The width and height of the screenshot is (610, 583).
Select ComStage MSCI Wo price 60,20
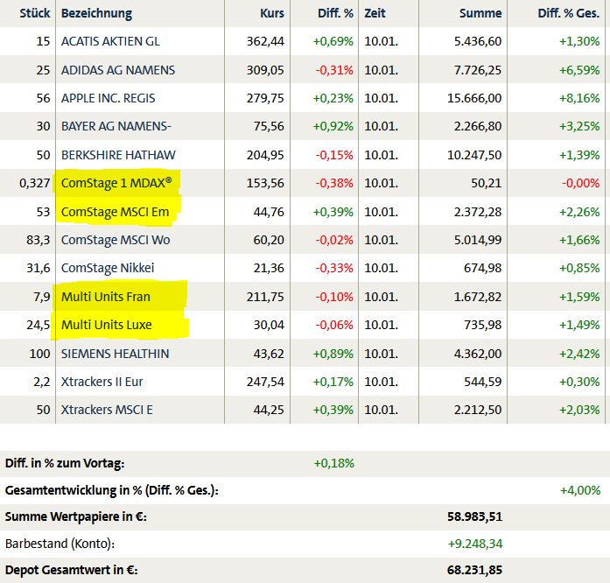(269, 240)
